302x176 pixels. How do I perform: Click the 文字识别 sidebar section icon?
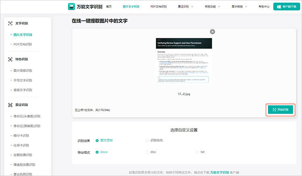[10, 23]
